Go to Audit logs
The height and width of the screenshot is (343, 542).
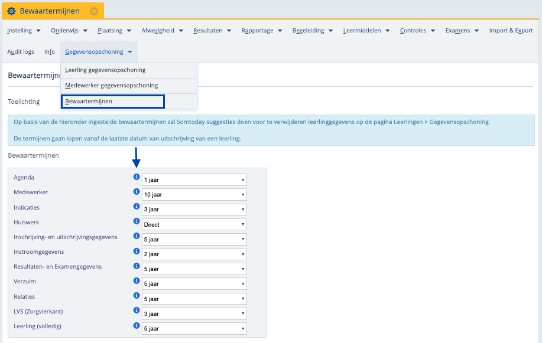click(x=21, y=52)
